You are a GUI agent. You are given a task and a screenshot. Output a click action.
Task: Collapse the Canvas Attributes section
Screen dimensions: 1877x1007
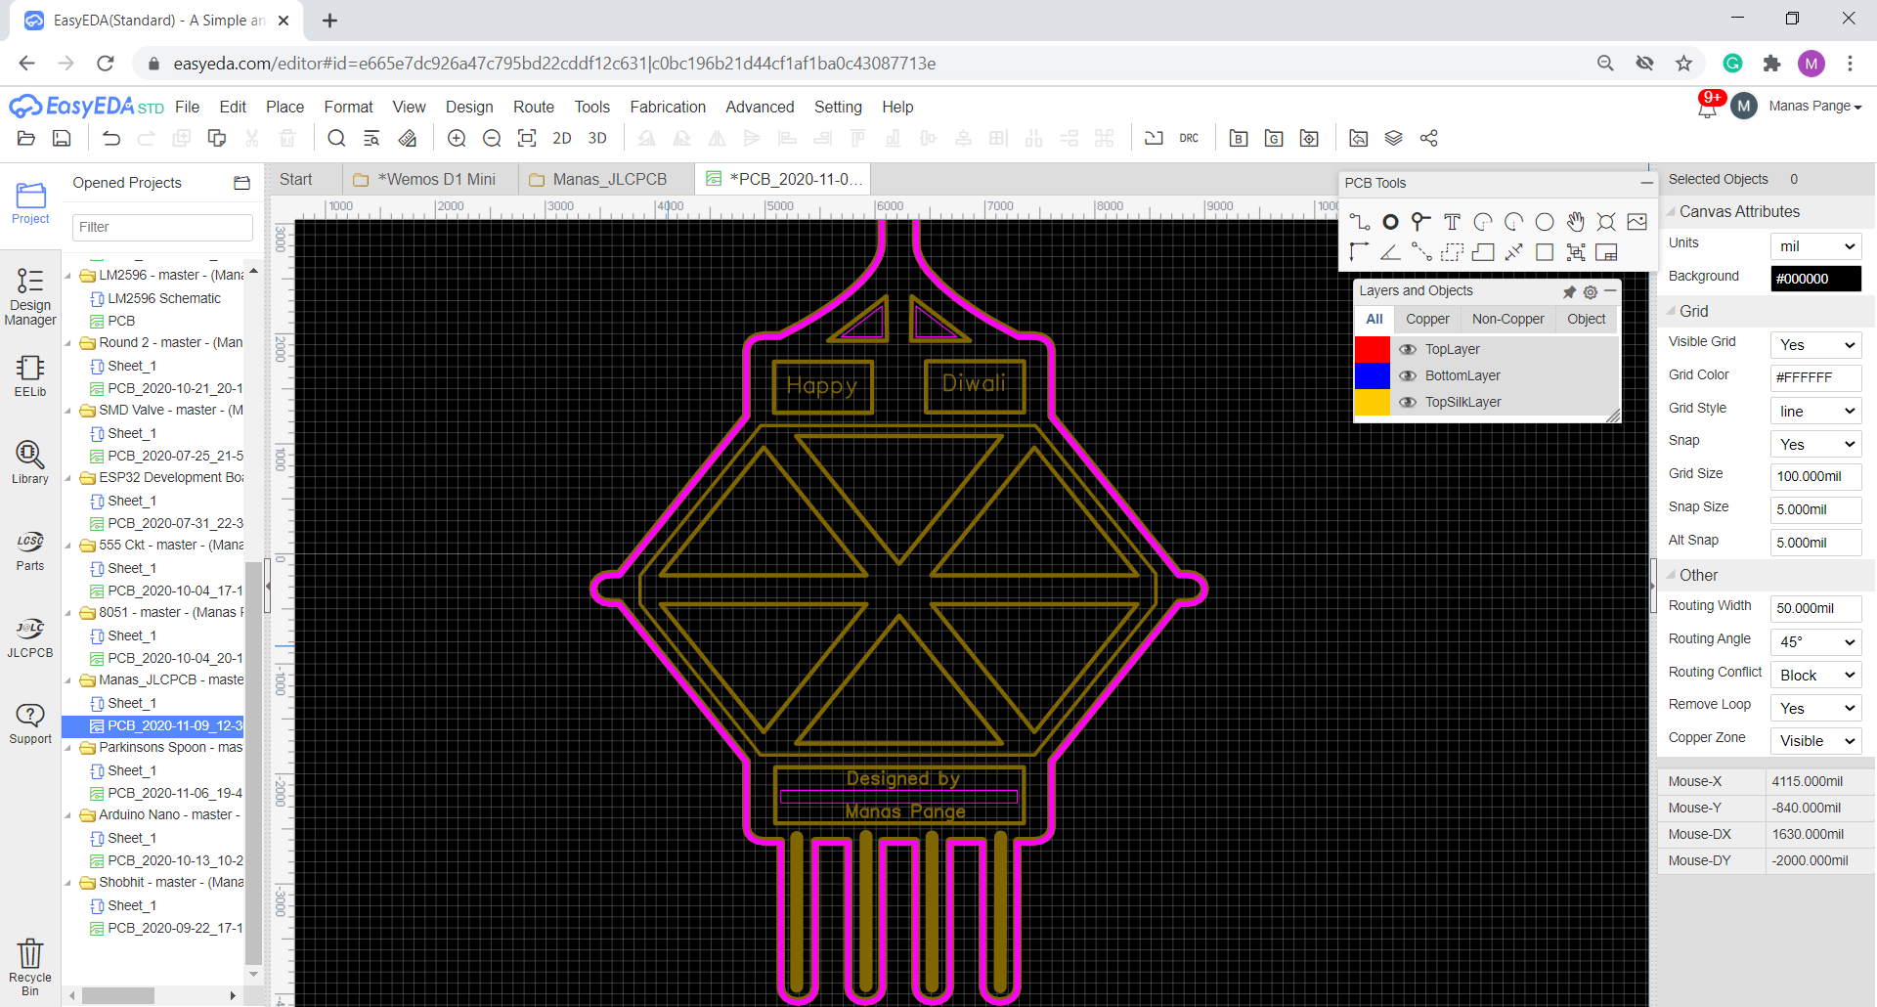pyautogui.click(x=1672, y=211)
